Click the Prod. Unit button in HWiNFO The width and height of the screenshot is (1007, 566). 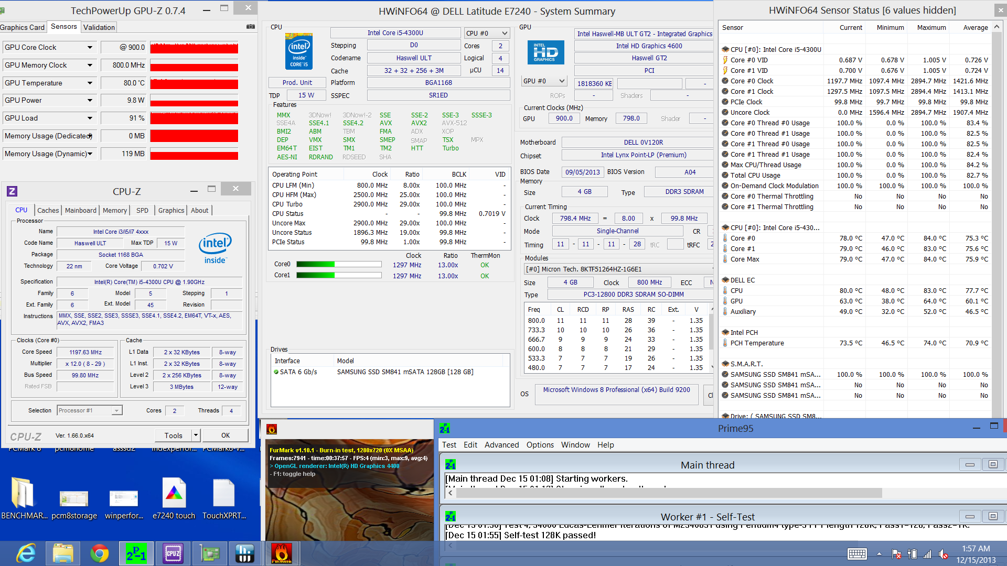pyautogui.click(x=297, y=82)
